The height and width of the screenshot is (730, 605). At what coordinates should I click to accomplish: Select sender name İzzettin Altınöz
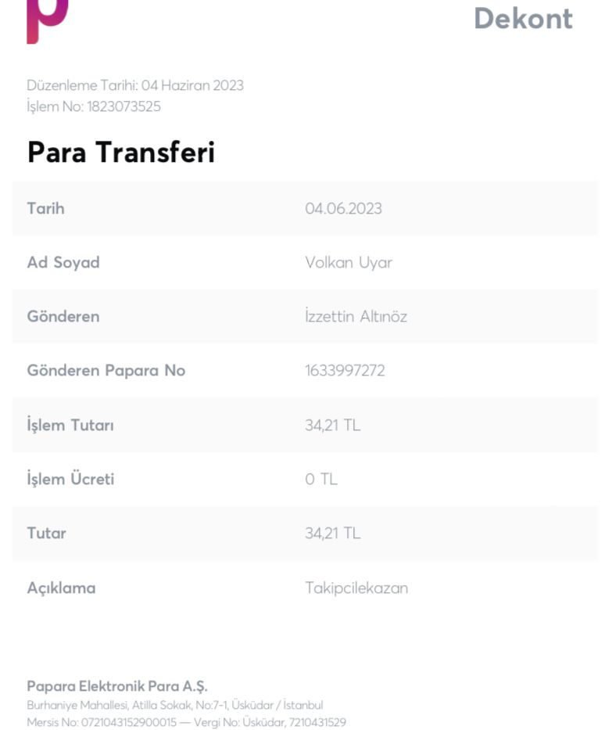click(356, 316)
